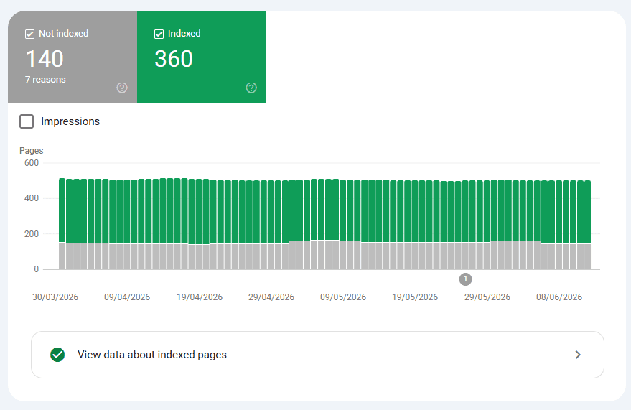Click the 29/04/2026 axis date label
631x410 pixels.
pyautogui.click(x=271, y=297)
